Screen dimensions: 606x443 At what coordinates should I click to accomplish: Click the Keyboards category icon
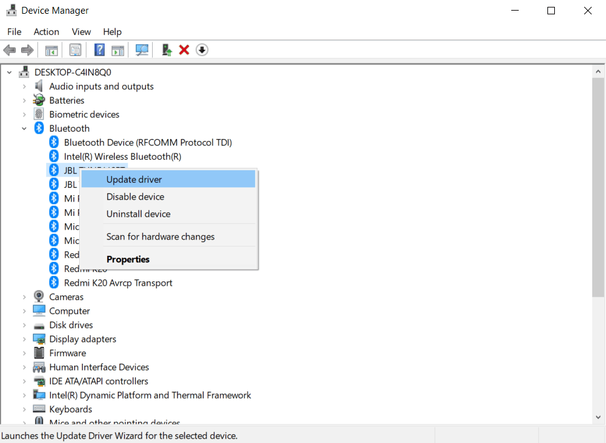pyautogui.click(x=39, y=409)
